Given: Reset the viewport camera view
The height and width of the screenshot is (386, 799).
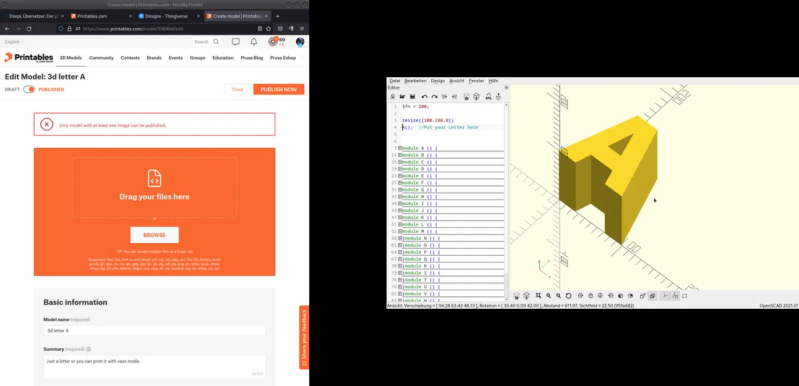Looking at the screenshot, I should click(568, 296).
